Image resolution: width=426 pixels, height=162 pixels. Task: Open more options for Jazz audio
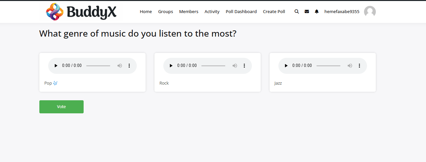[x=359, y=66]
